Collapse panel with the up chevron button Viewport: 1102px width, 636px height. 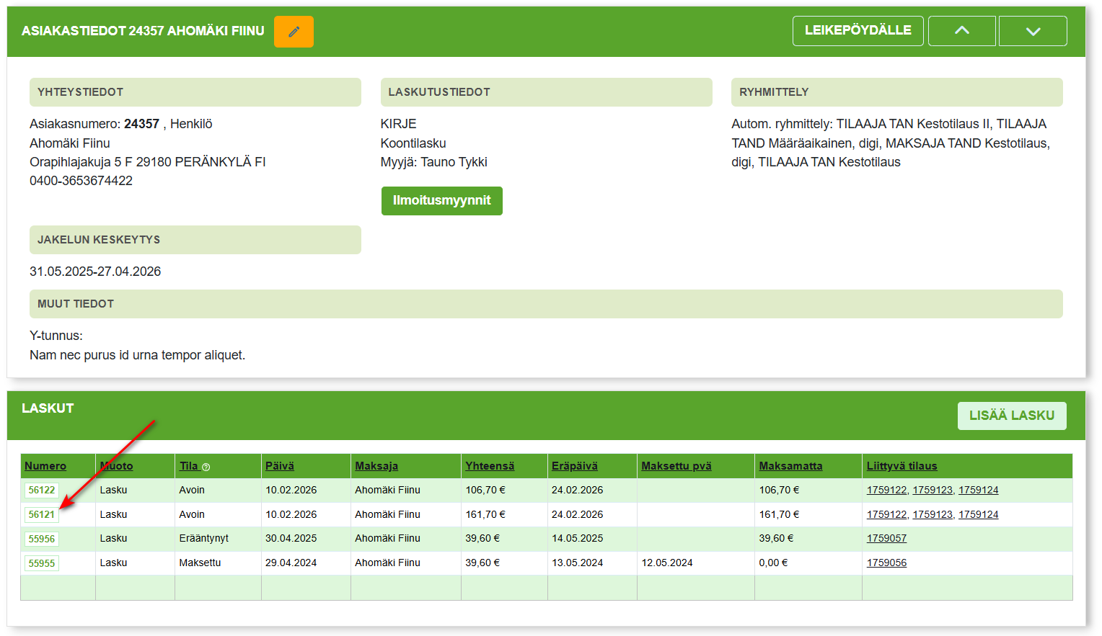point(961,31)
